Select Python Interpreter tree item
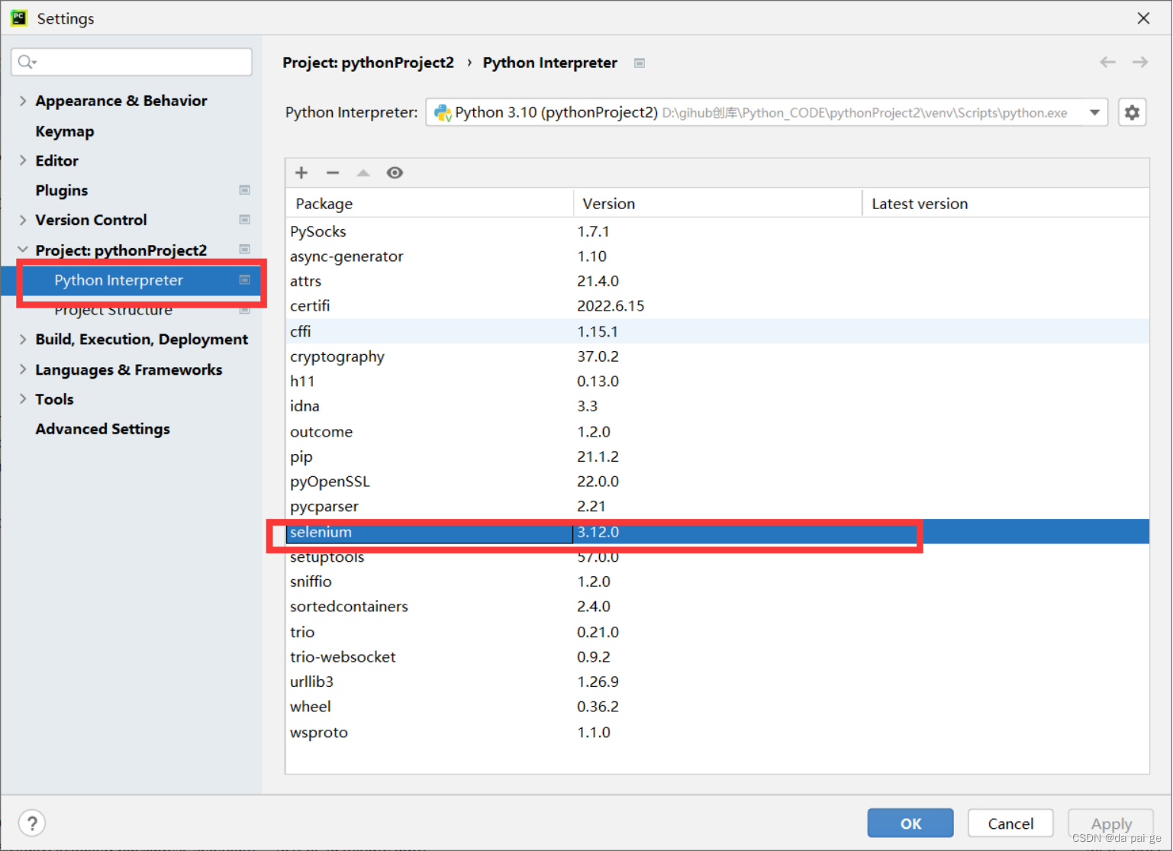Screen dimensions: 1173x851 (x=131, y=280)
